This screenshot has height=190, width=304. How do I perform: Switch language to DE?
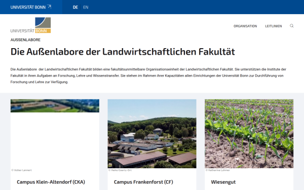(x=75, y=8)
